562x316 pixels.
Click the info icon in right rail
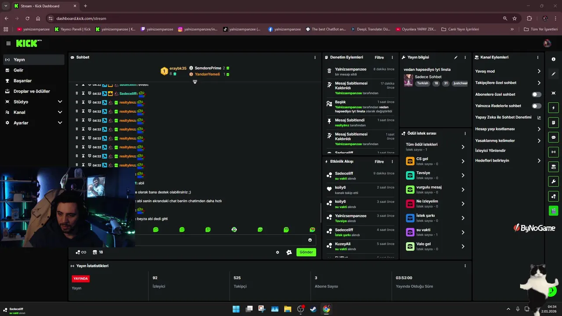coord(553,59)
